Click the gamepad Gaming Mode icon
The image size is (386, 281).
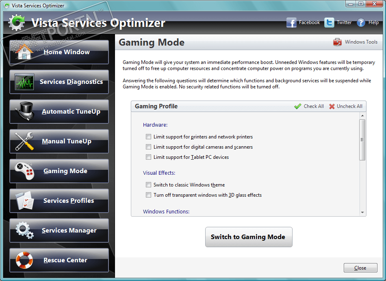pos(24,171)
